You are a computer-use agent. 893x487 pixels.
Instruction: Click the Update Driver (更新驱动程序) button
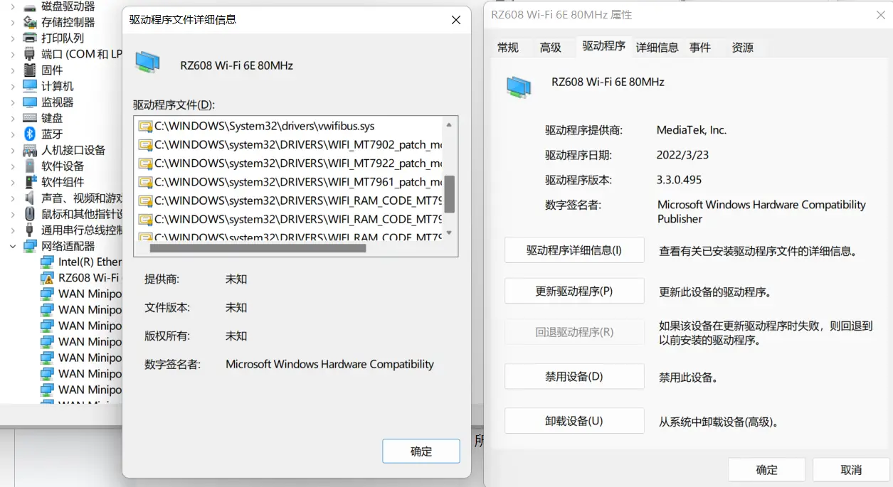point(574,291)
